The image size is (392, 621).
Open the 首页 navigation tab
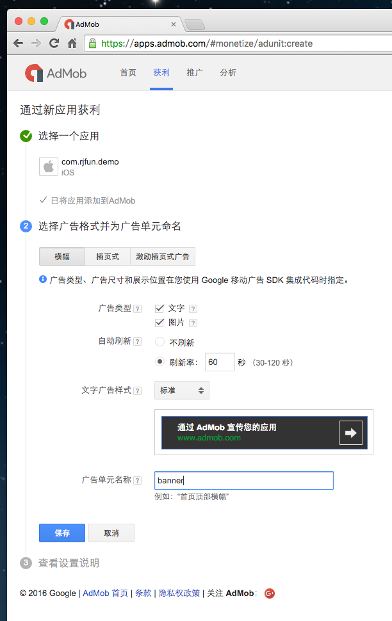[128, 73]
